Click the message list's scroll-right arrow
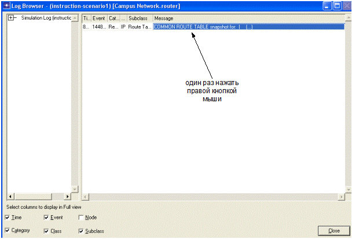Image resolution: width=352 pixels, height=239 pixels. (x=340, y=197)
